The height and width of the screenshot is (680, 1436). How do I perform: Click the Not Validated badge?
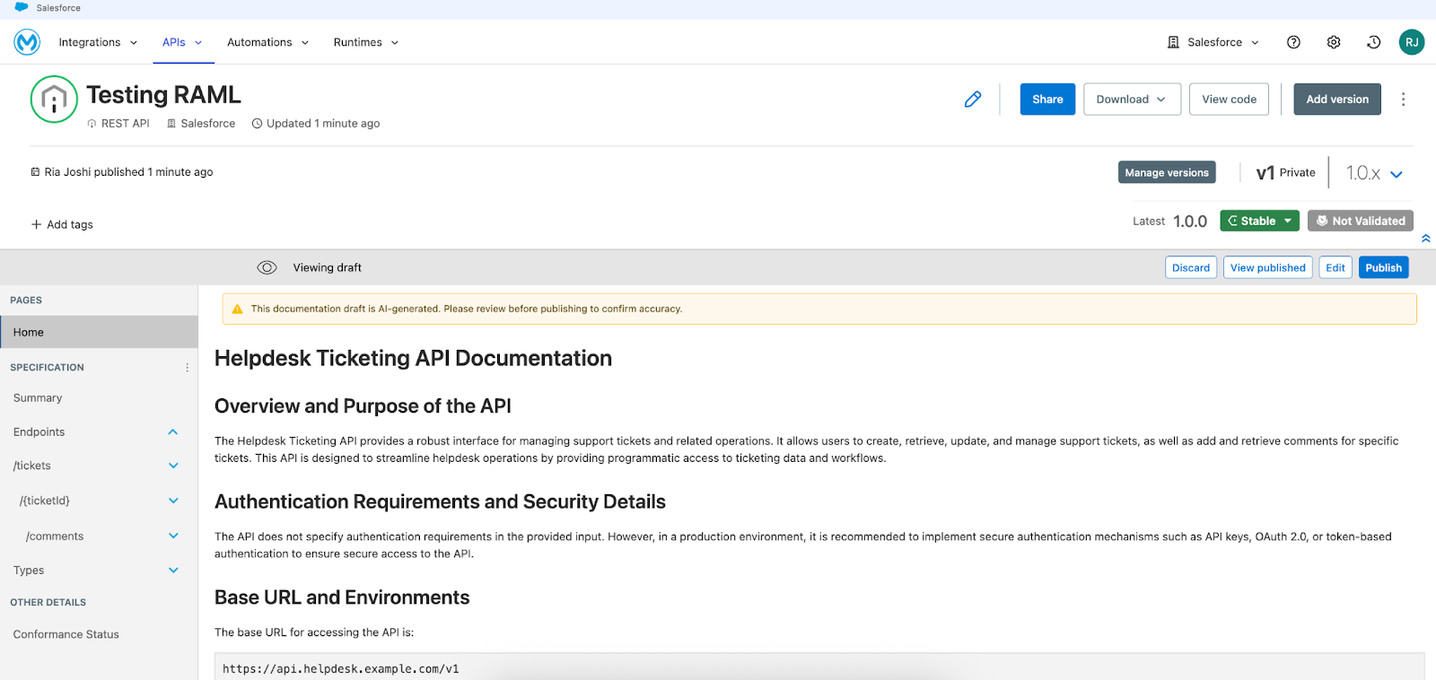tap(1361, 221)
